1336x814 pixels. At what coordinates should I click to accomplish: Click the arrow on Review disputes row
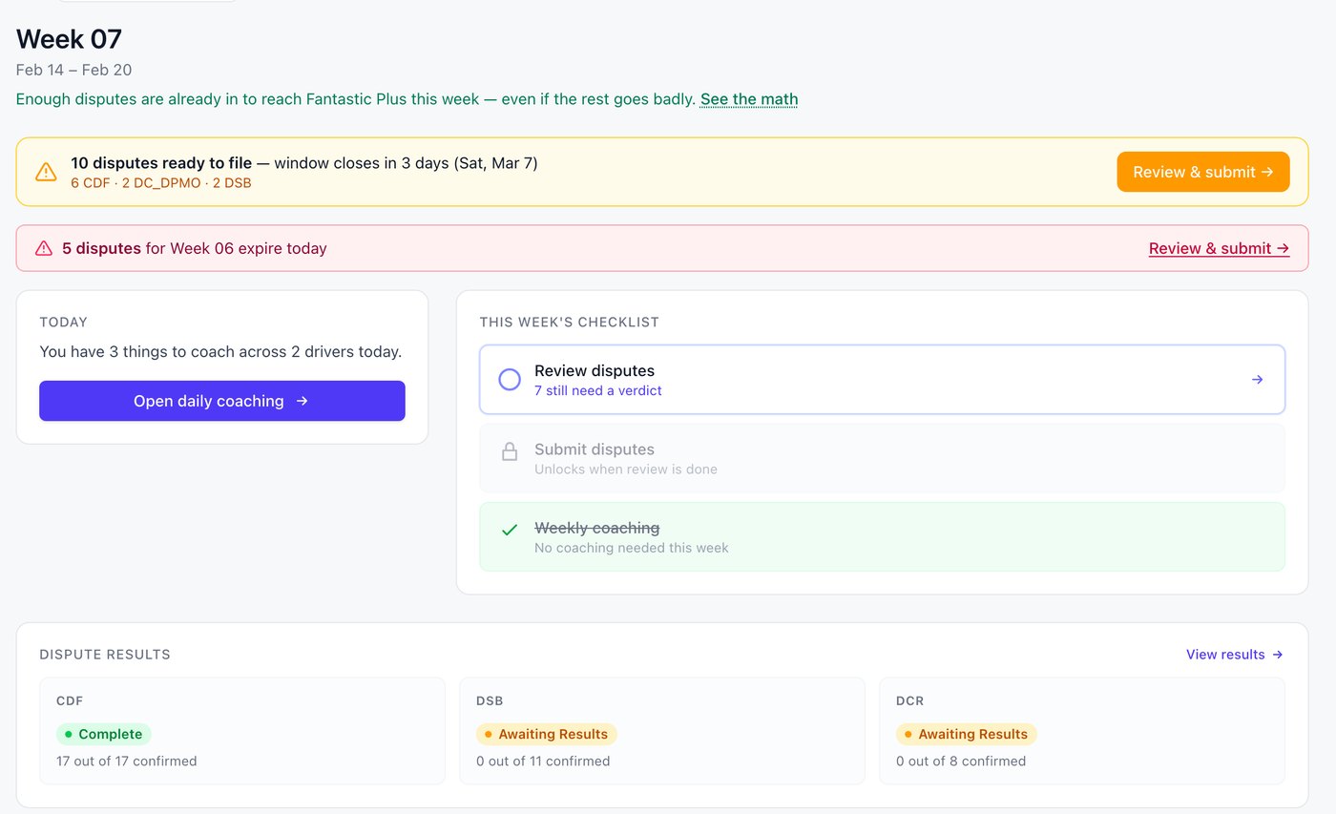point(1257,380)
